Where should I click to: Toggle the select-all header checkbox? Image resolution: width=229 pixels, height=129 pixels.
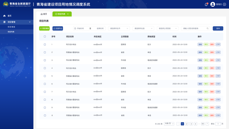[45, 37]
